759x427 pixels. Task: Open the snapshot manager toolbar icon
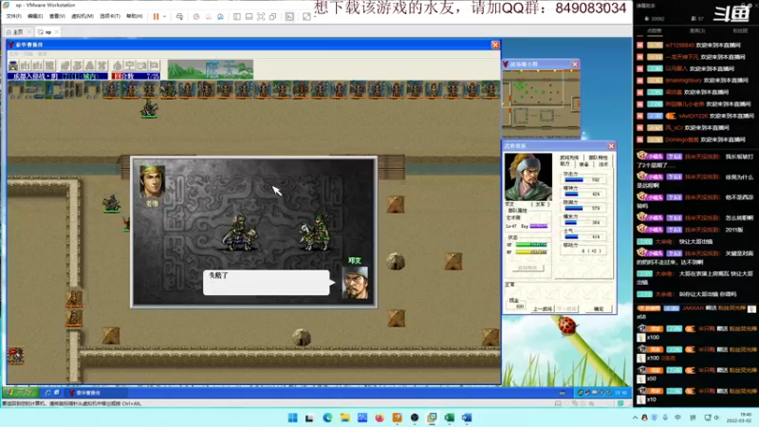pos(220,16)
